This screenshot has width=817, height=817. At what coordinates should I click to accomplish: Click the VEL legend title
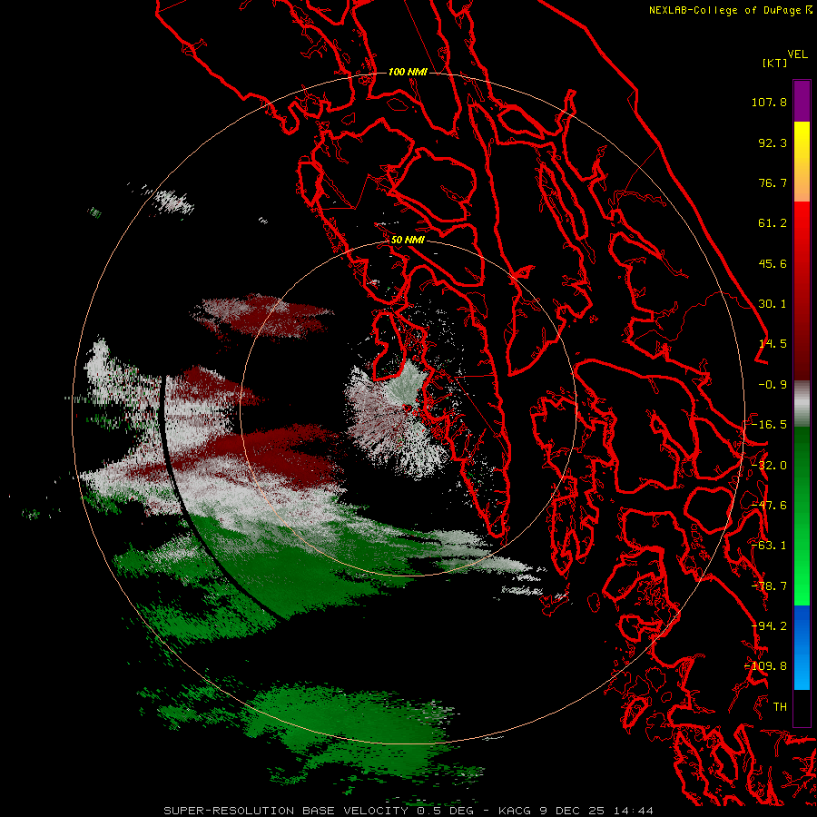(797, 54)
